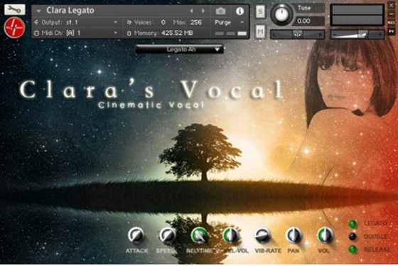Open the Midi Ch dropdown
This screenshot has width=398, height=266.
[76, 33]
